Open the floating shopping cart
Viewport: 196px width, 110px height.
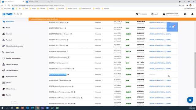coord(172,27)
